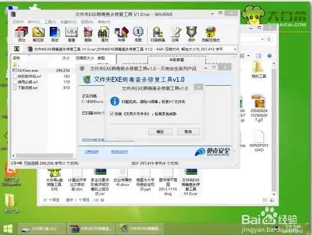Click the horizontal scrollbar of the WinRAR file list
Screen dimensions: 312x235
(44, 156)
